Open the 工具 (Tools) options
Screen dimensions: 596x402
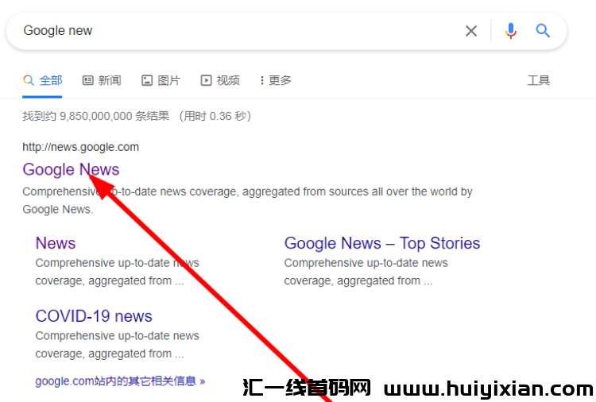point(538,80)
